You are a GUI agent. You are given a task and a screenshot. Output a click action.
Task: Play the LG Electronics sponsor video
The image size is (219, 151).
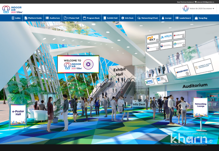183,36
